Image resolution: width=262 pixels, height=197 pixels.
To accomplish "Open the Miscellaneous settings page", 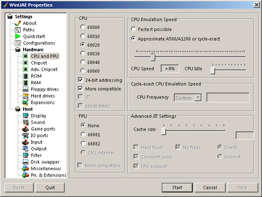I will [x=46, y=169].
